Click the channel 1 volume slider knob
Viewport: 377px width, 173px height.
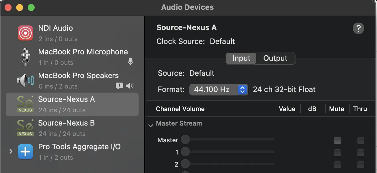click(x=185, y=151)
